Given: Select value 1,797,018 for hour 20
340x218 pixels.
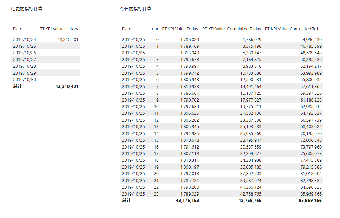Looking at the screenshot, I should click(x=190, y=174).
